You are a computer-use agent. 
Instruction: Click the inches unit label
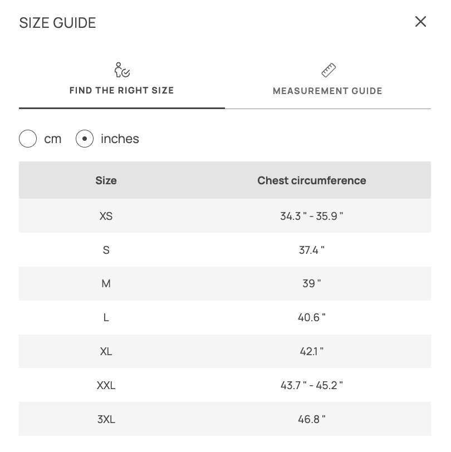pos(120,139)
